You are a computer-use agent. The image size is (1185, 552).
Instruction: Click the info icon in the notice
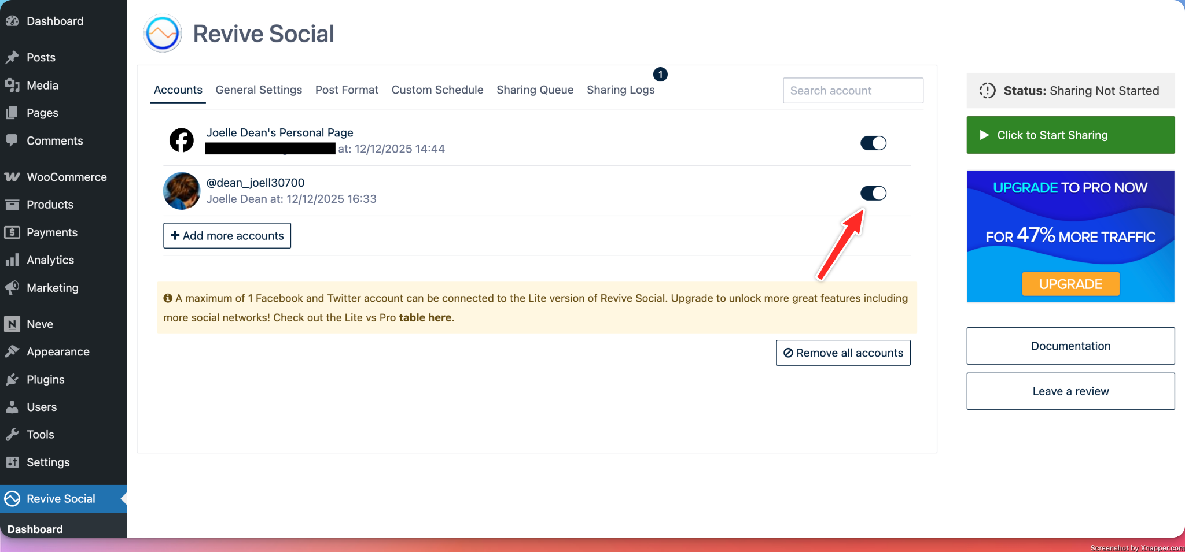tap(168, 298)
